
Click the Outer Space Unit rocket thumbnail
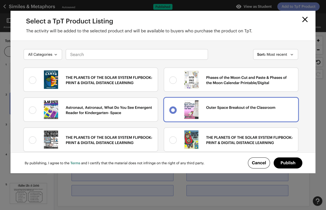pos(191,140)
